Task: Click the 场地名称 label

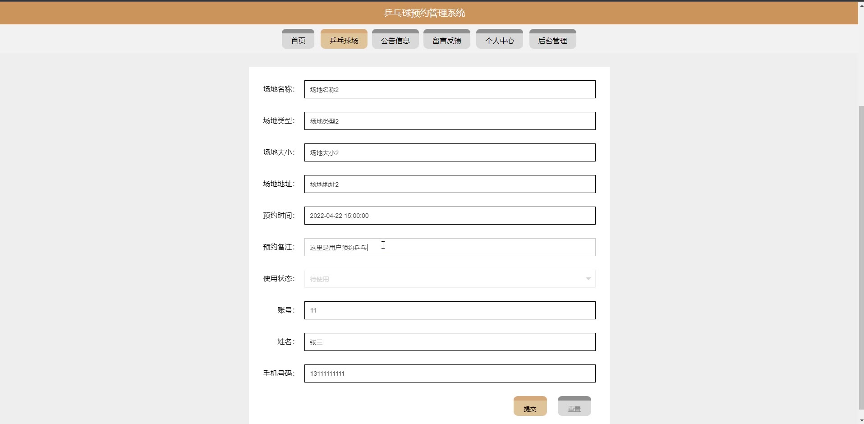Action: click(x=279, y=89)
